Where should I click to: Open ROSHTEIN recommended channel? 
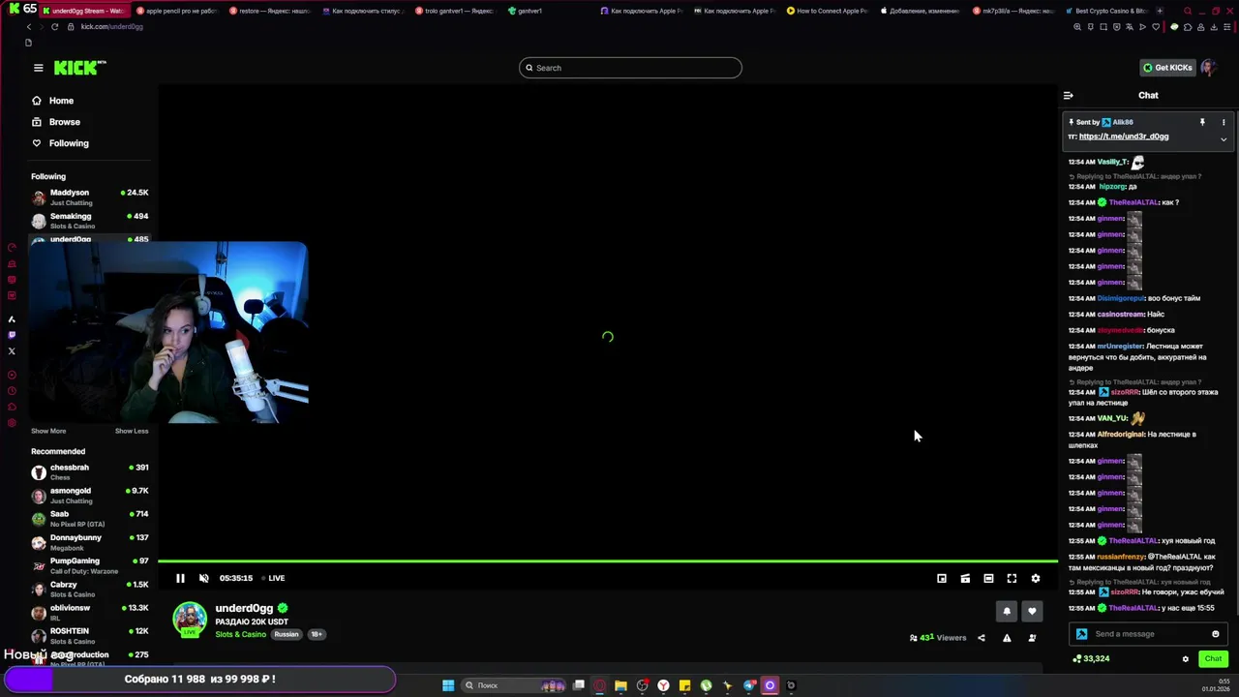coord(89,635)
